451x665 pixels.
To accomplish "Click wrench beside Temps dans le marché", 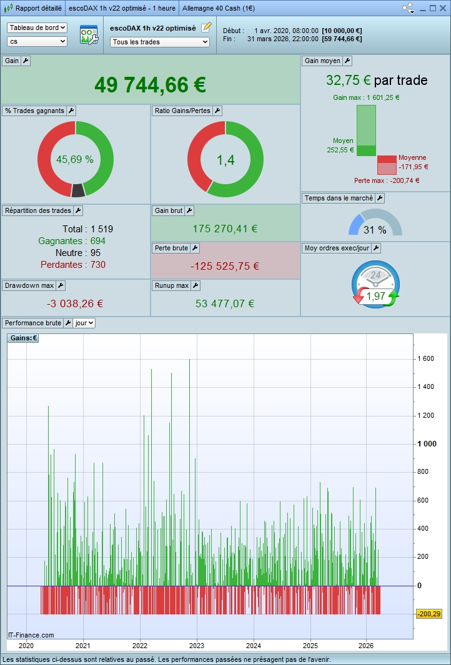I will click(379, 198).
